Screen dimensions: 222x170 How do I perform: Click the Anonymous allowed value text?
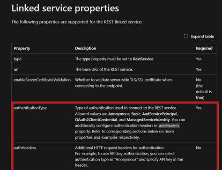click(119, 114)
